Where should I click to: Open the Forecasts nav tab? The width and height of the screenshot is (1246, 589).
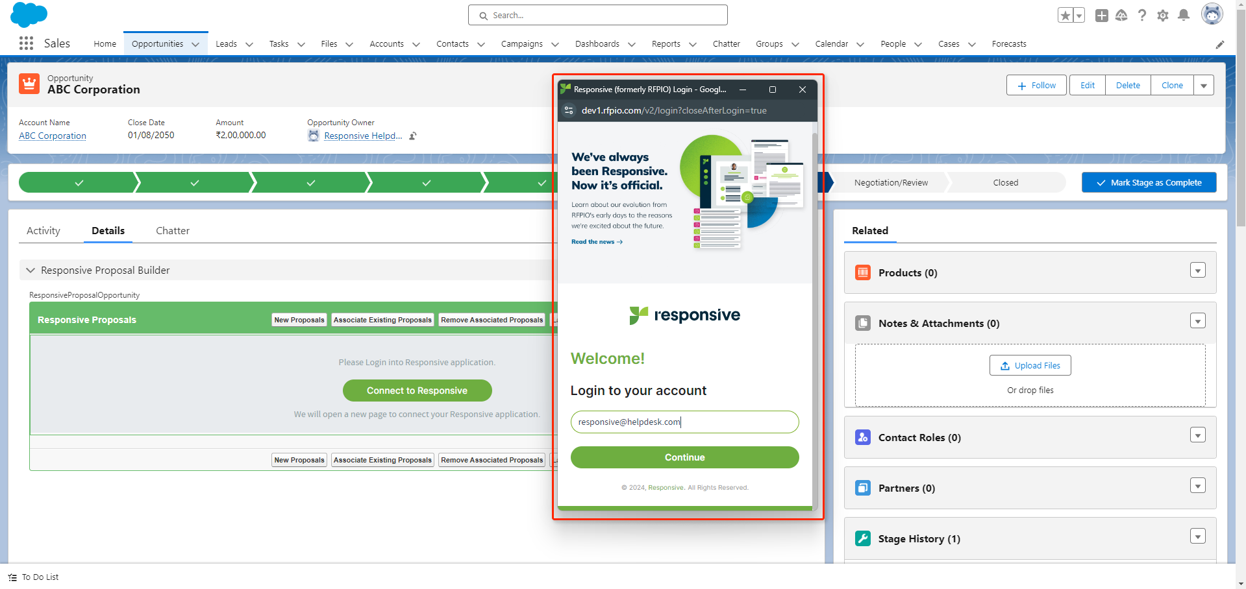(x=1009, y=44)
